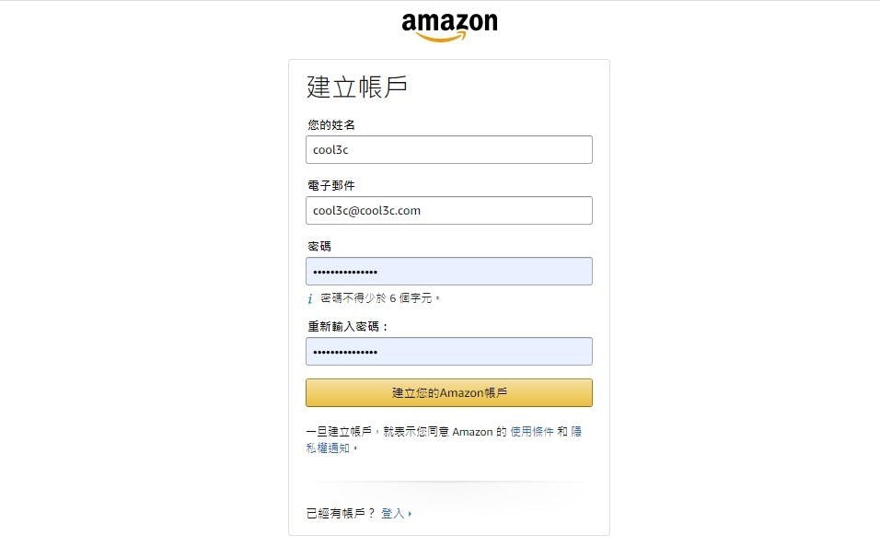
Task: Click the Amazon logo at top
Action: click(x=449, y=27)
